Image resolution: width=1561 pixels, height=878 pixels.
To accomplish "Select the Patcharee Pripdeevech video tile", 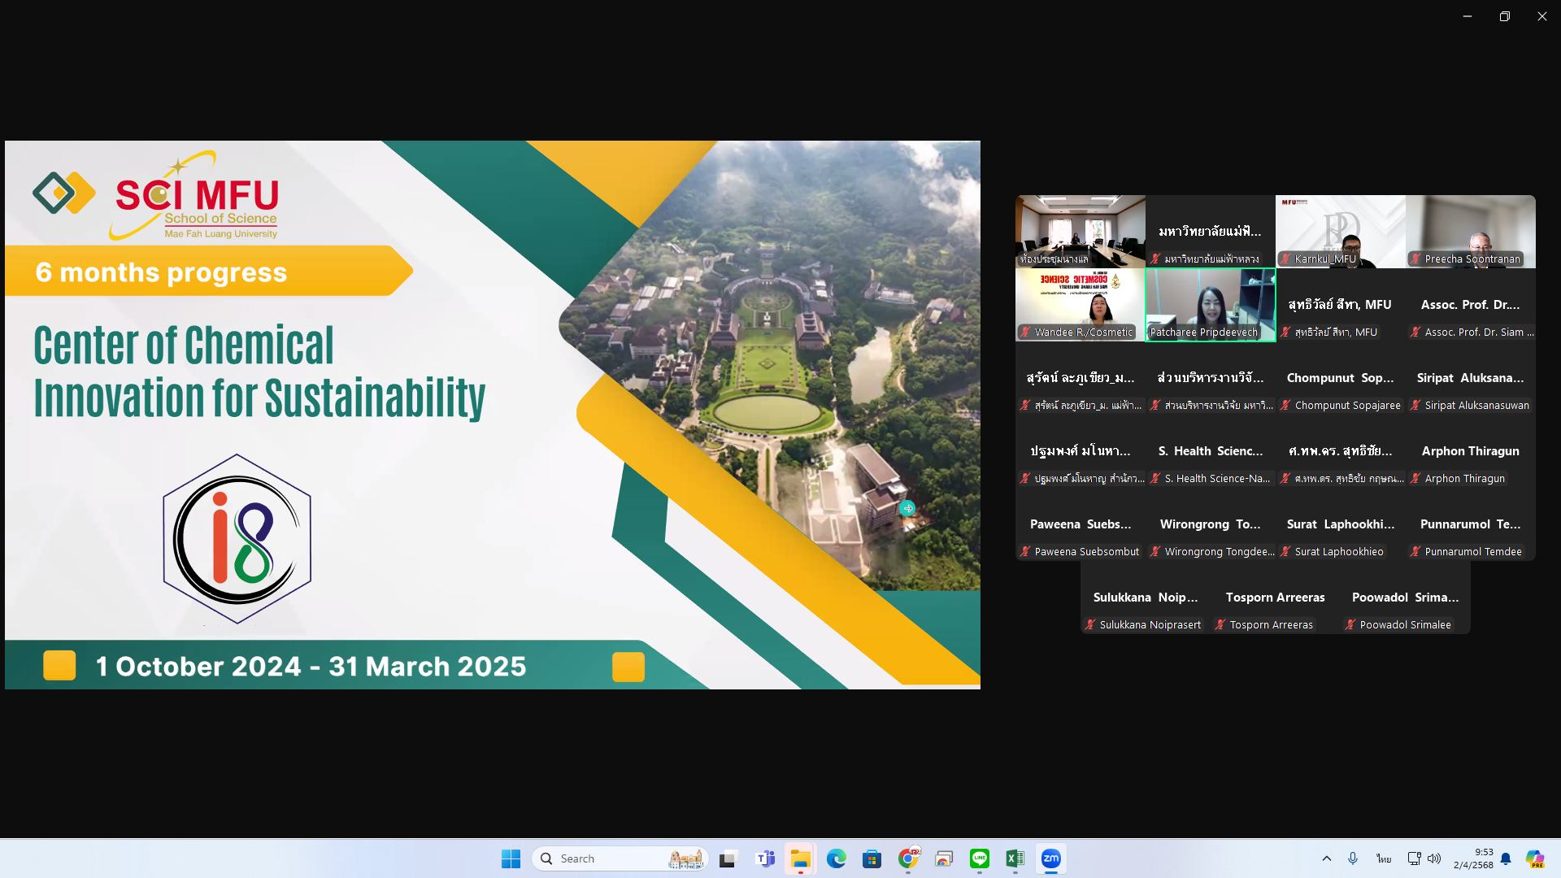I will tap(1211, 305).
